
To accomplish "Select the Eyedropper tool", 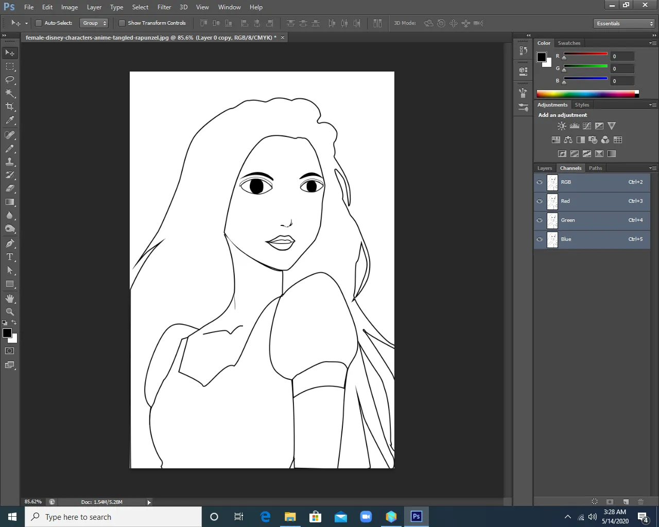I will coord(10,120).
